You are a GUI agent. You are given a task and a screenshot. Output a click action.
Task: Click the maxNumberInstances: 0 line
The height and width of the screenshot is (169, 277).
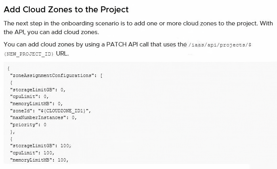pyautogui.click(x=44, y=118)
